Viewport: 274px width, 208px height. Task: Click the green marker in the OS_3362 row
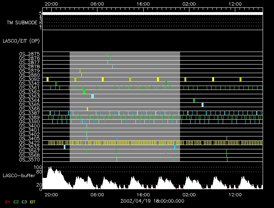84,92
